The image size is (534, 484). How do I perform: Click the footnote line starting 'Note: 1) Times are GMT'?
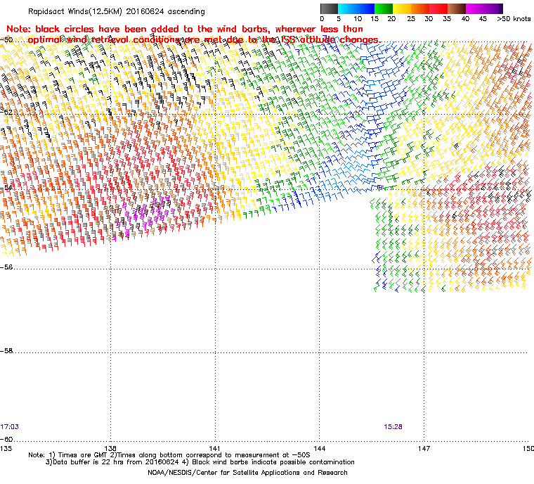pyautogui.click(x=169, y=455)
